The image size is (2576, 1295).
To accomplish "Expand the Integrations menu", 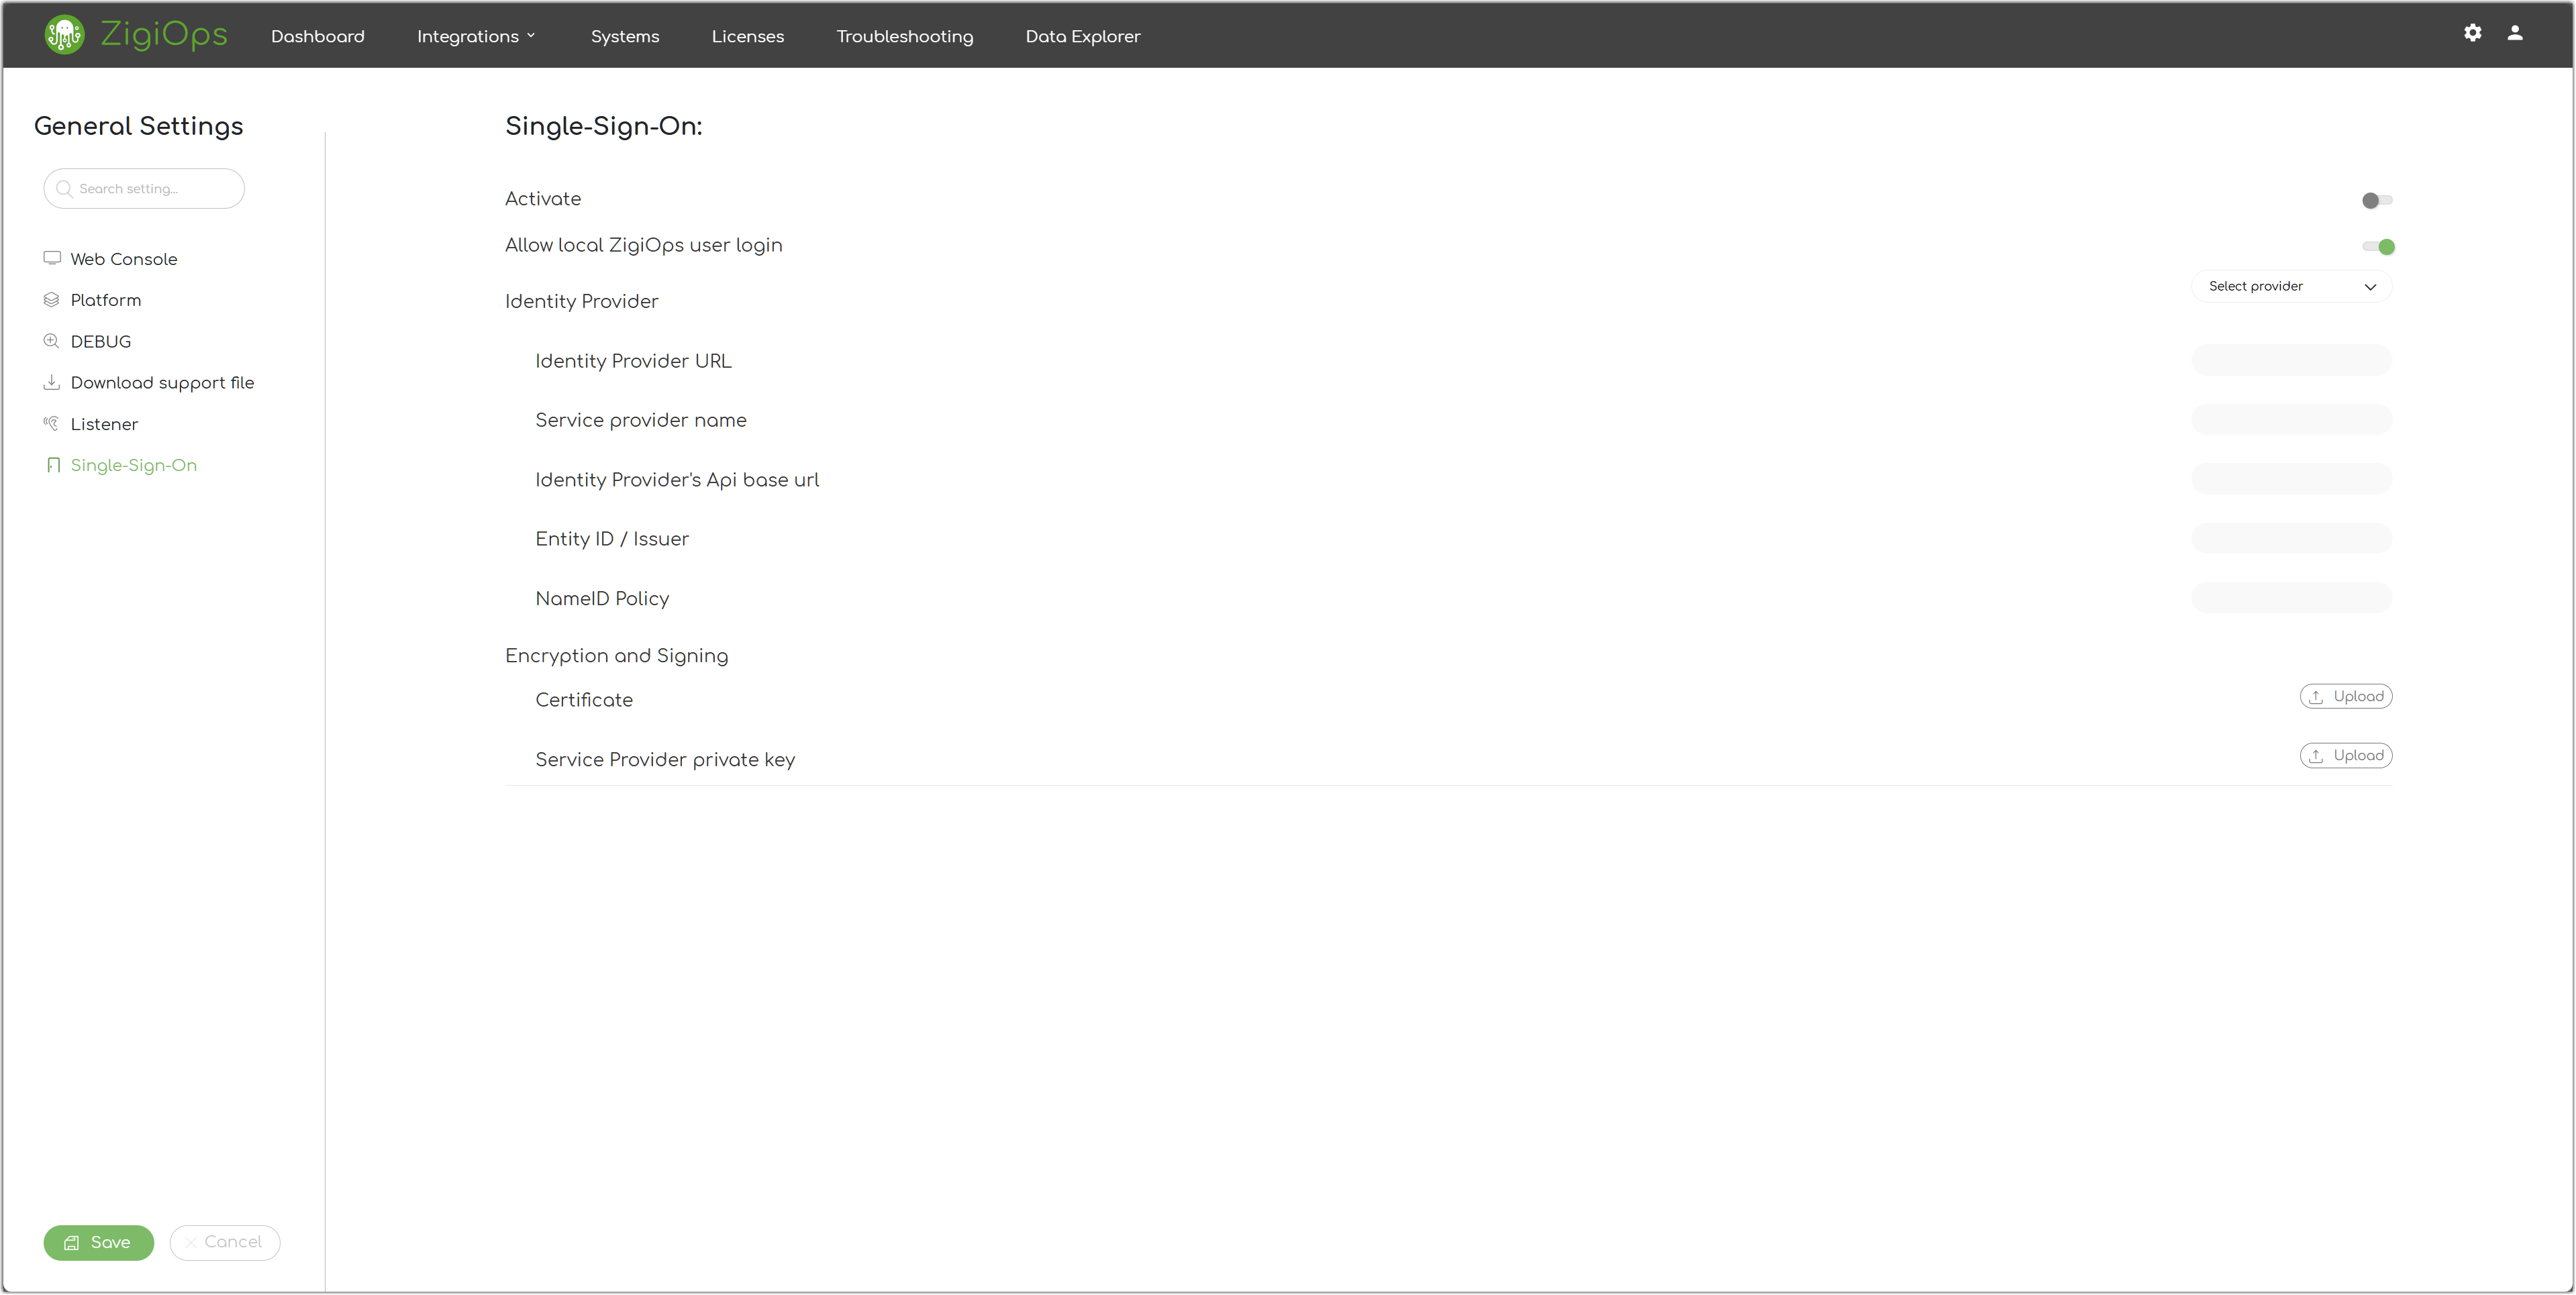I will [476, 36].
